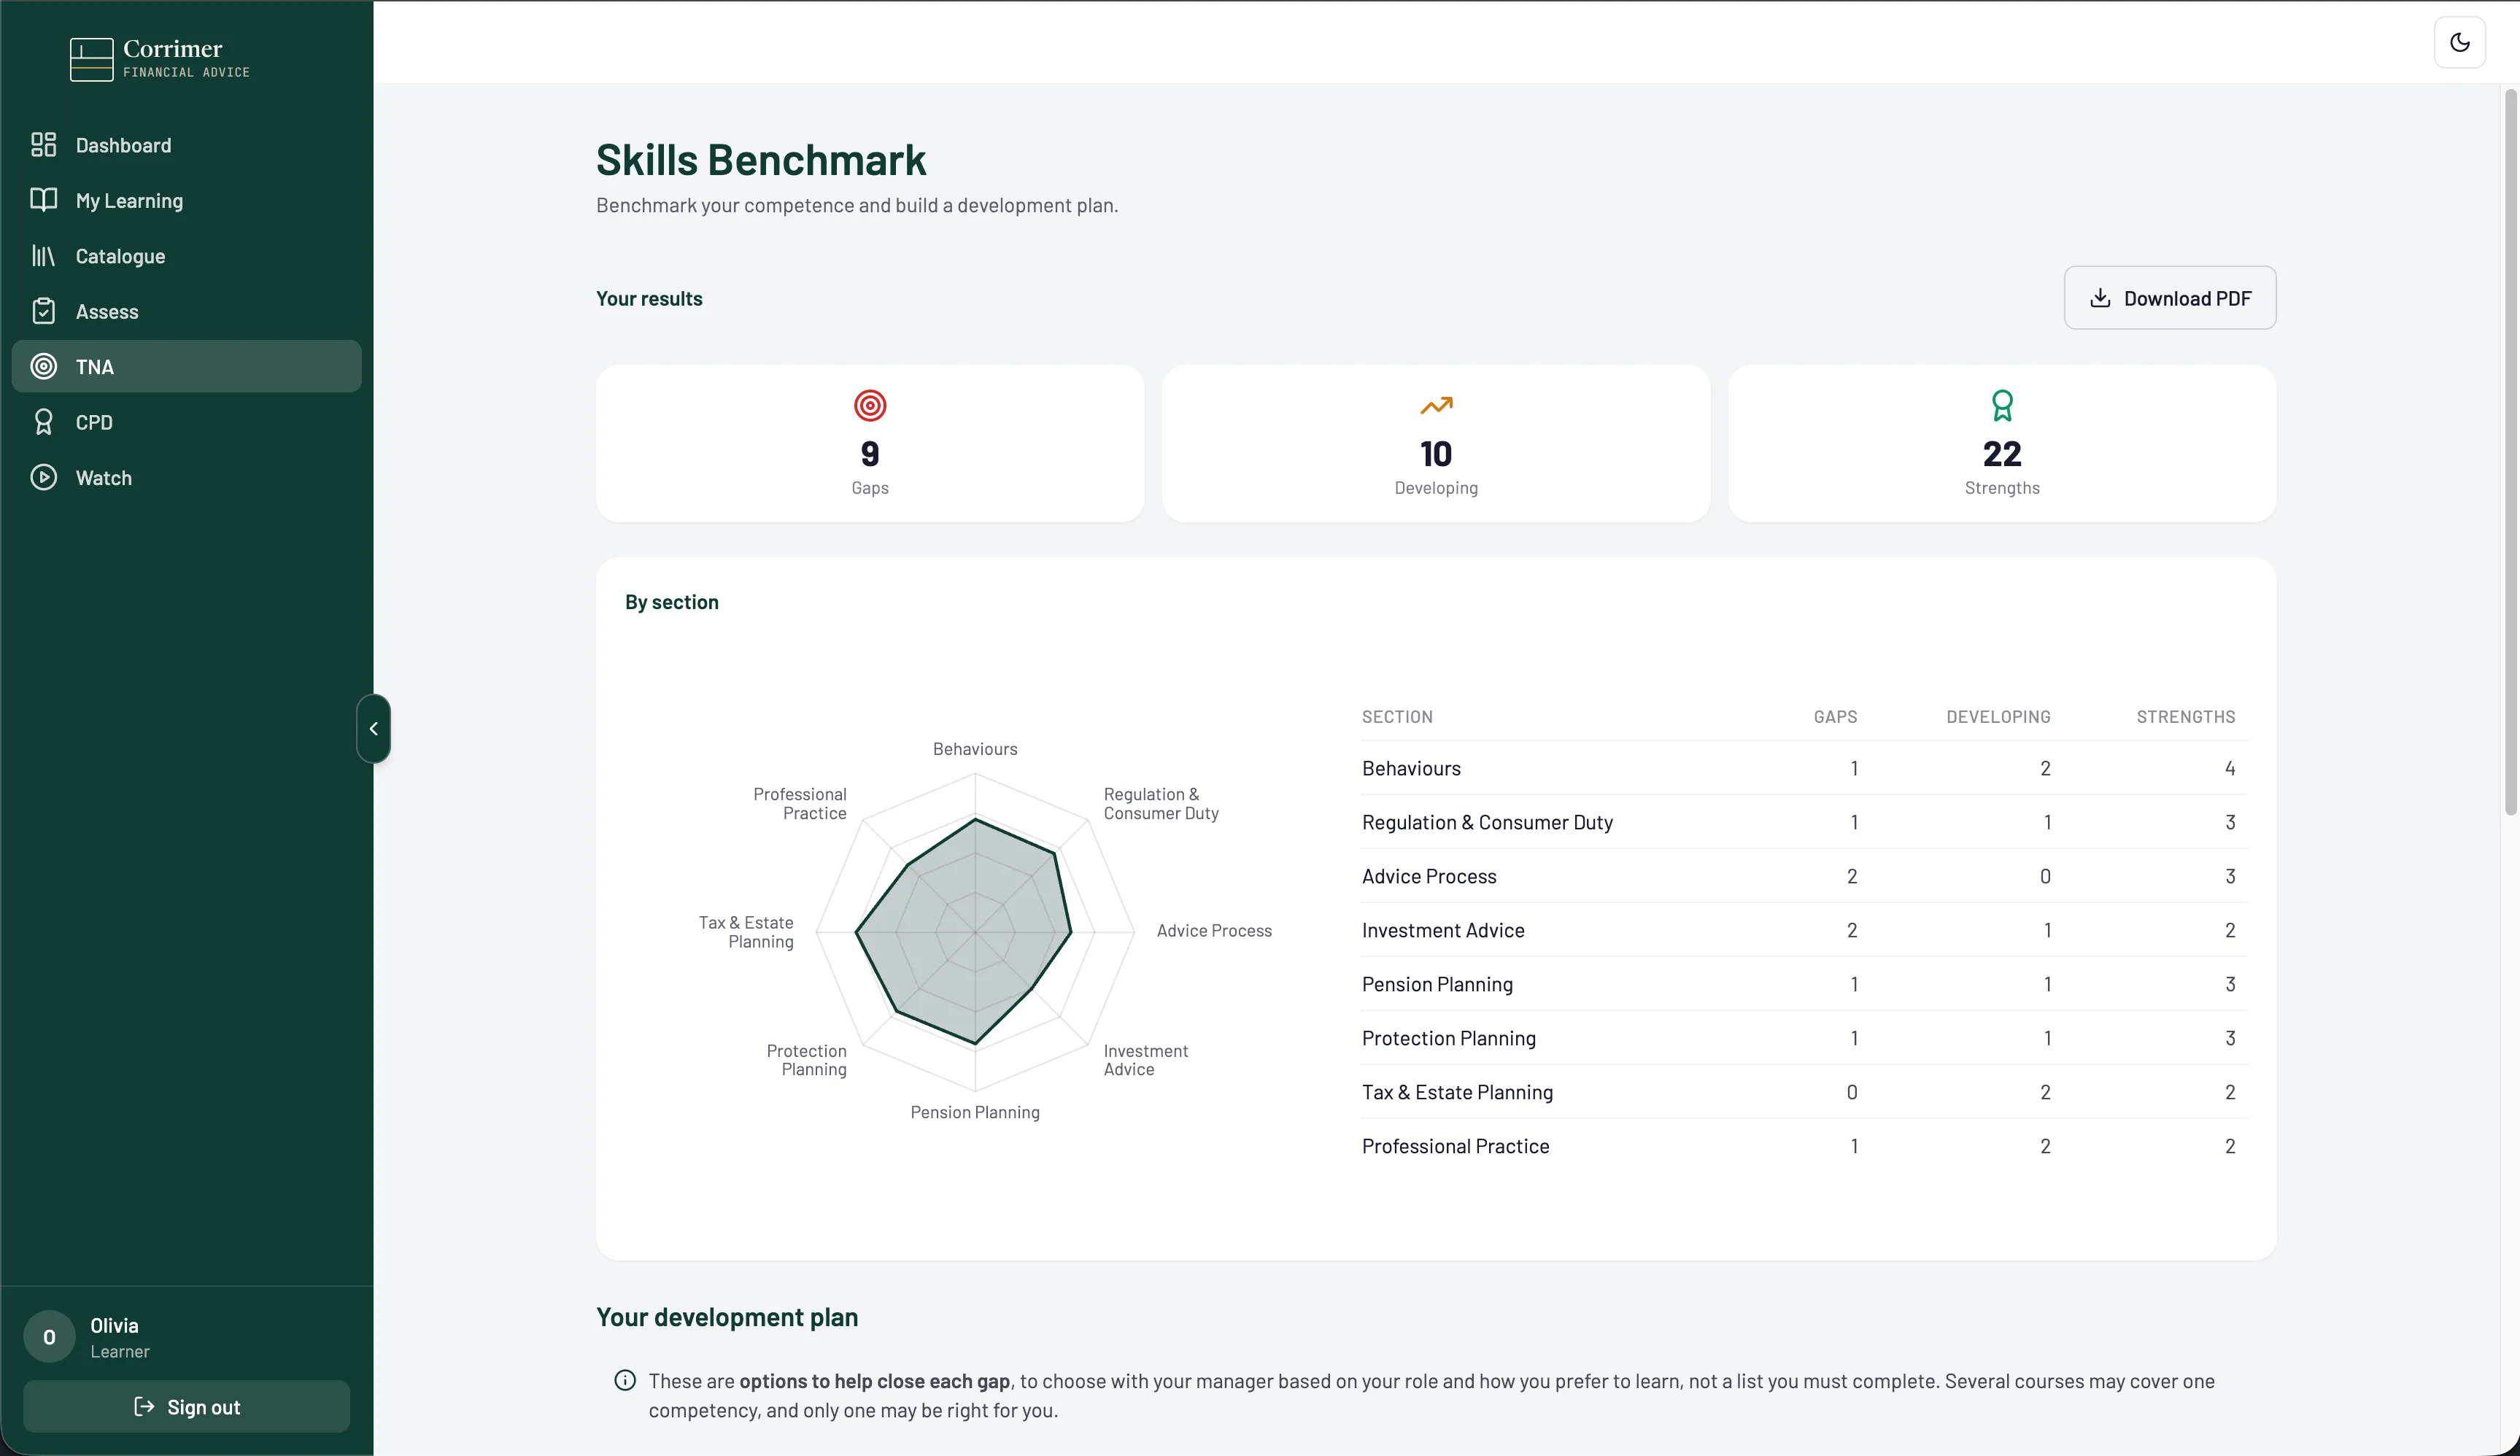This screenshot has height=1456, width=2520.
Task: Download the results as PDF
Action: 2170,298
